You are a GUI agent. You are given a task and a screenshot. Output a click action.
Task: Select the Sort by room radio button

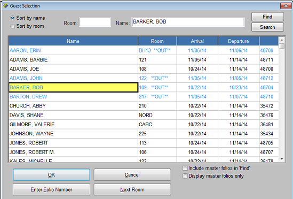12,26
